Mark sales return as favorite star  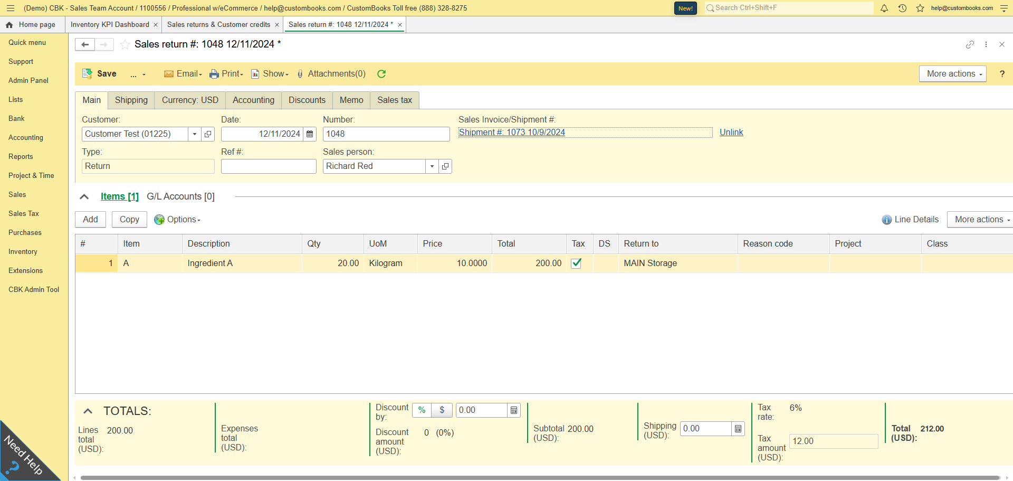click(125, 44)
